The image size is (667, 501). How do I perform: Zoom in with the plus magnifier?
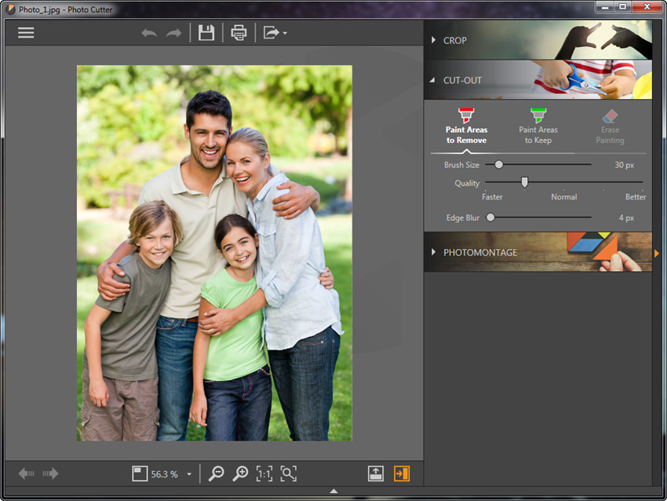[241, 474]
